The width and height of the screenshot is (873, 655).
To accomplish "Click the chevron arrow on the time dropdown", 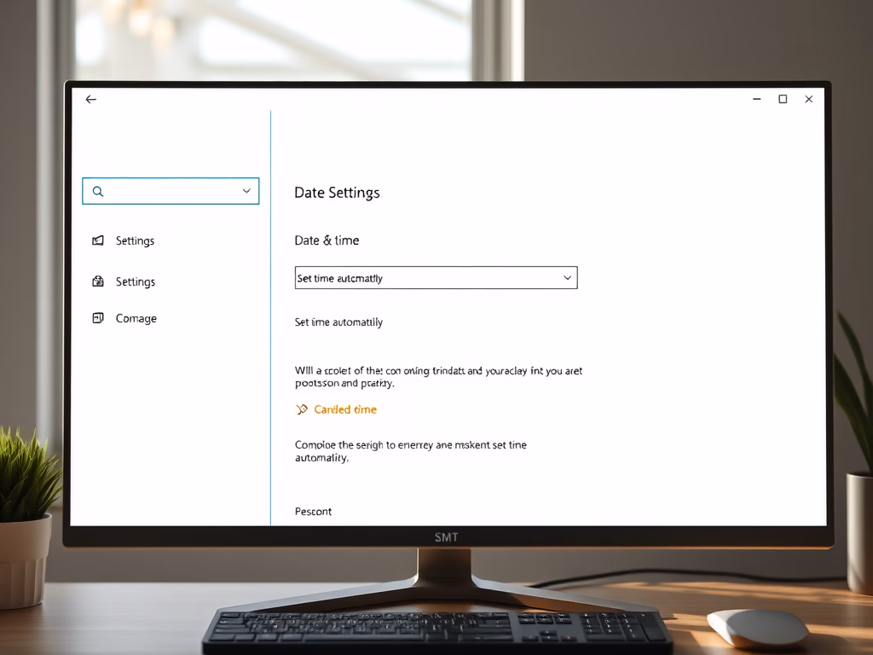I will point(568,278).
